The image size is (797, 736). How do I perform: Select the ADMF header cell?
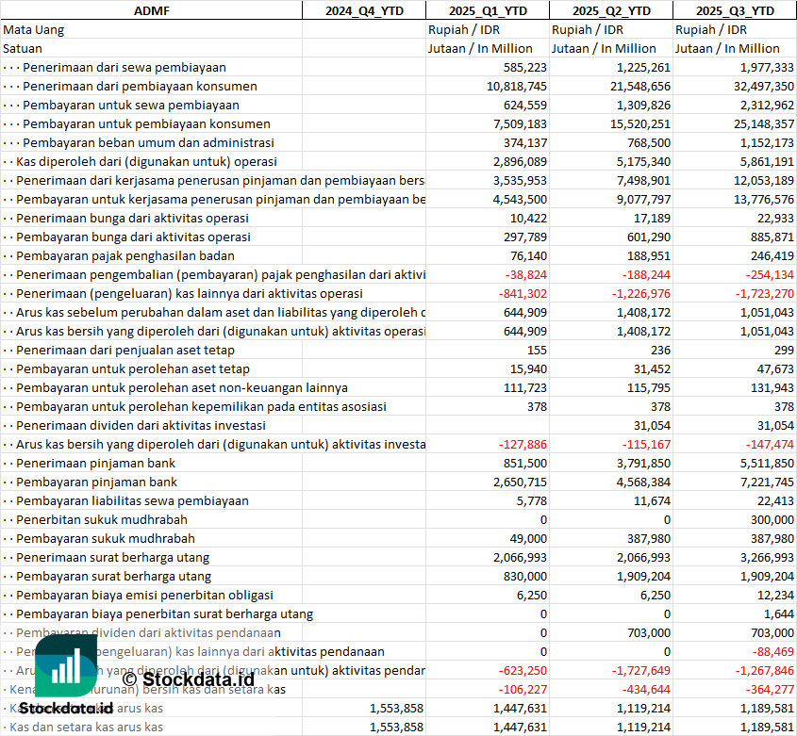point(151,10)
